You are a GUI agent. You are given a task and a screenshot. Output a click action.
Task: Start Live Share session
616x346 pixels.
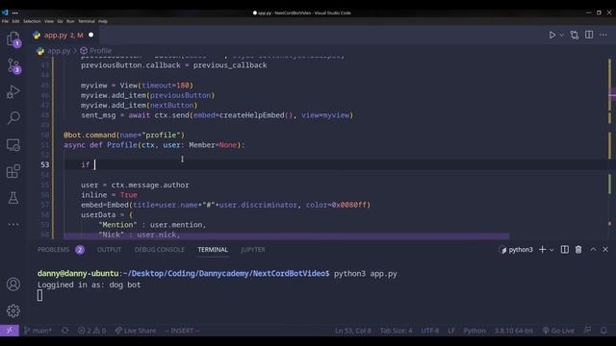tap(136, 331)
